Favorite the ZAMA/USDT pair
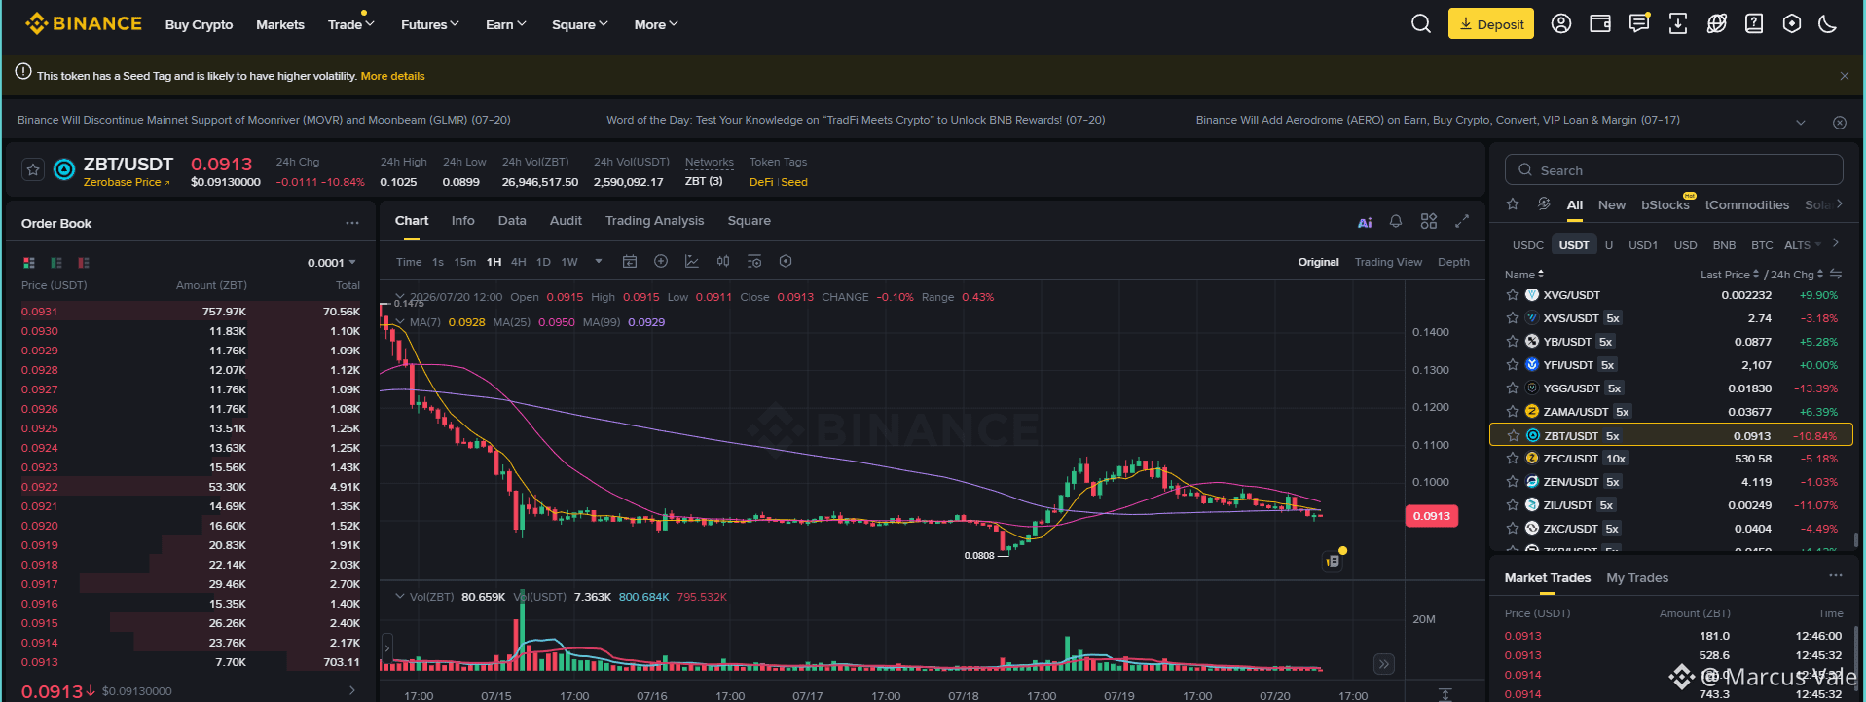 [x=1513, y=412]
